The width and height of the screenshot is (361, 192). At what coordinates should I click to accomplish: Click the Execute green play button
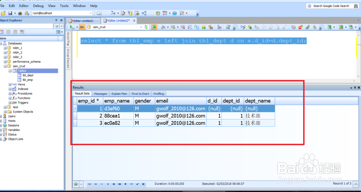pyautogui.click(x=72, y=27)
